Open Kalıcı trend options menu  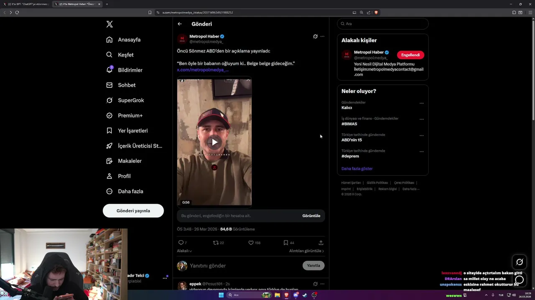coord(422,103)
